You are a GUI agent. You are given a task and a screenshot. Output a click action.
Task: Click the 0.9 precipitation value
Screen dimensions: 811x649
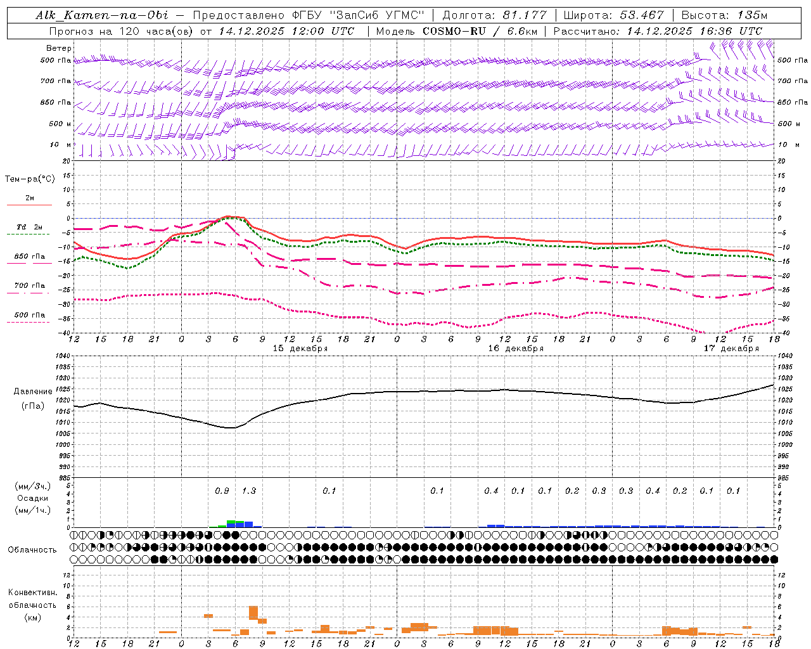[x=222, y=491]
